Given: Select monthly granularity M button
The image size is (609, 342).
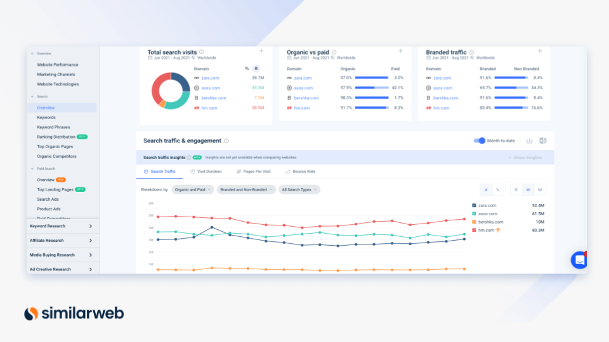Looking at the screenshot, I should point(540,189).
